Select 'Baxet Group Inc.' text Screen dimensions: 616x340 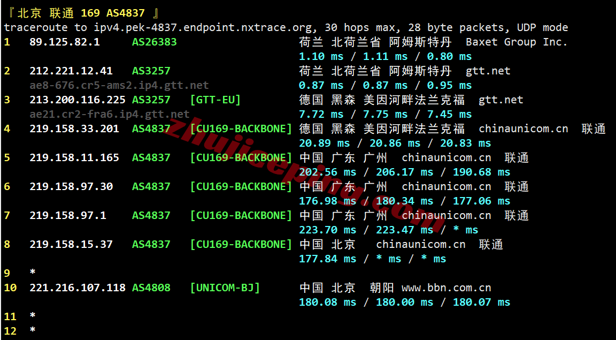pyautogui.click(x=517, y=42)
